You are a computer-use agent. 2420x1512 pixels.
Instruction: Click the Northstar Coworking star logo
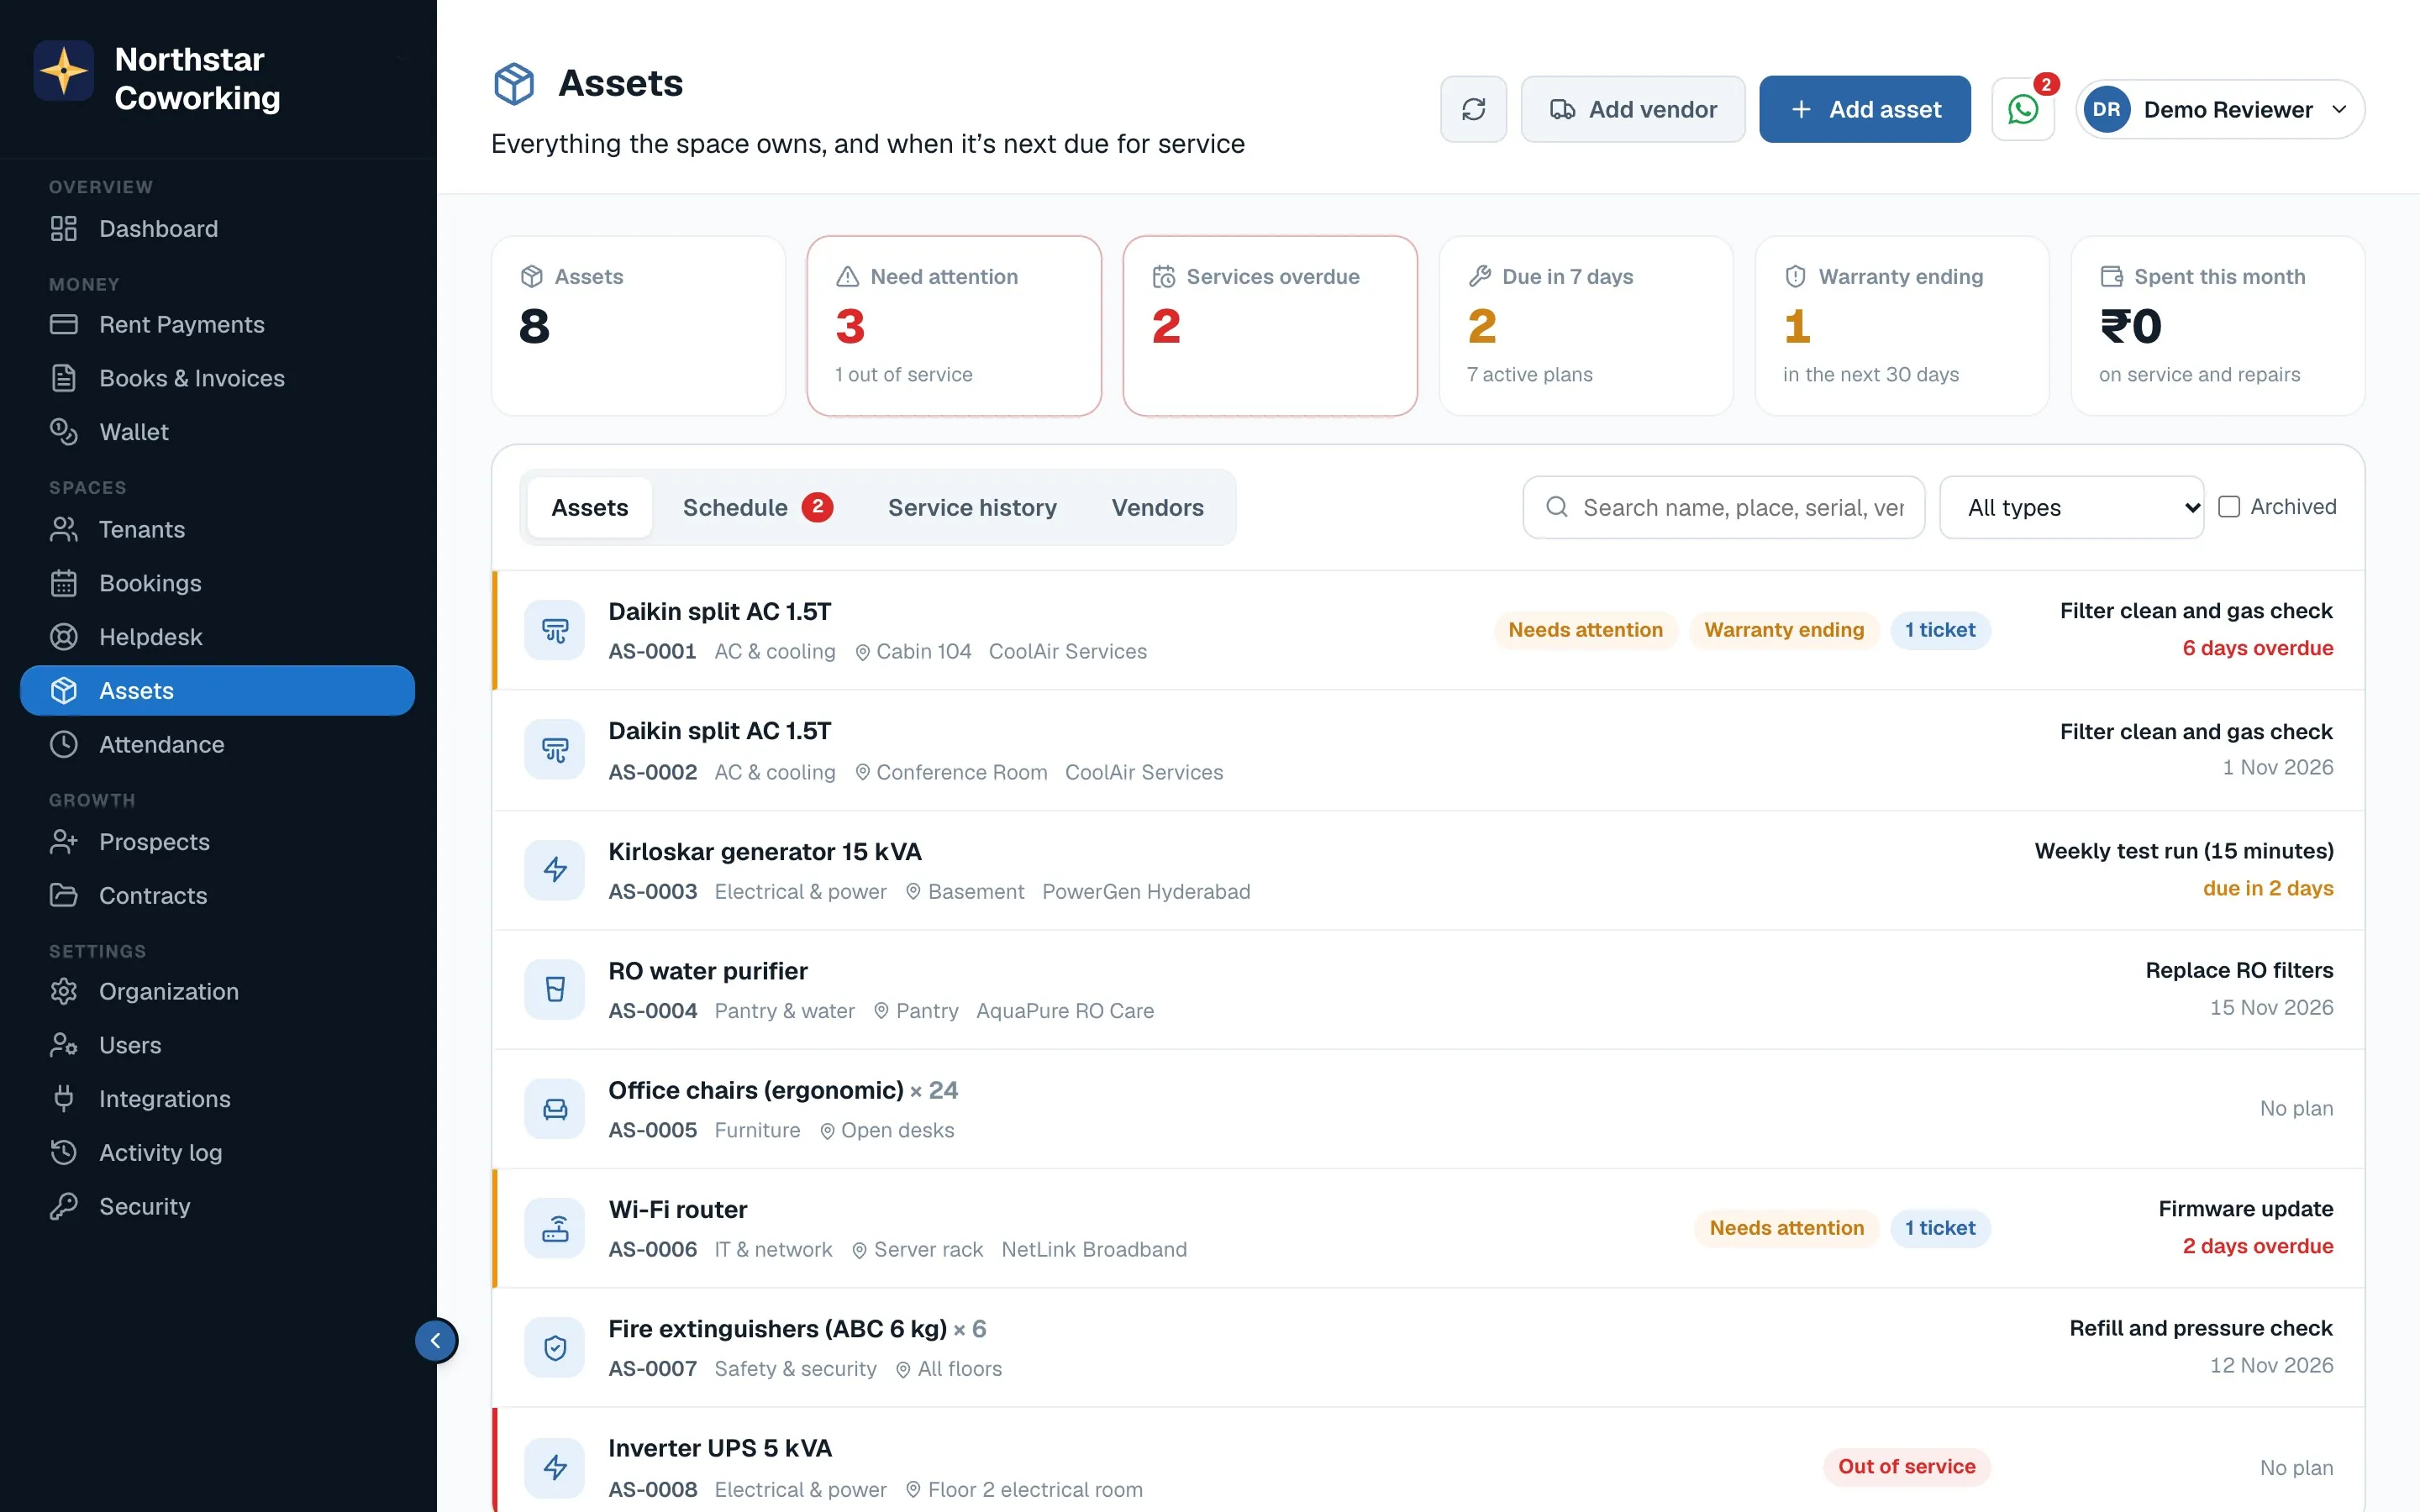(64, 70)
